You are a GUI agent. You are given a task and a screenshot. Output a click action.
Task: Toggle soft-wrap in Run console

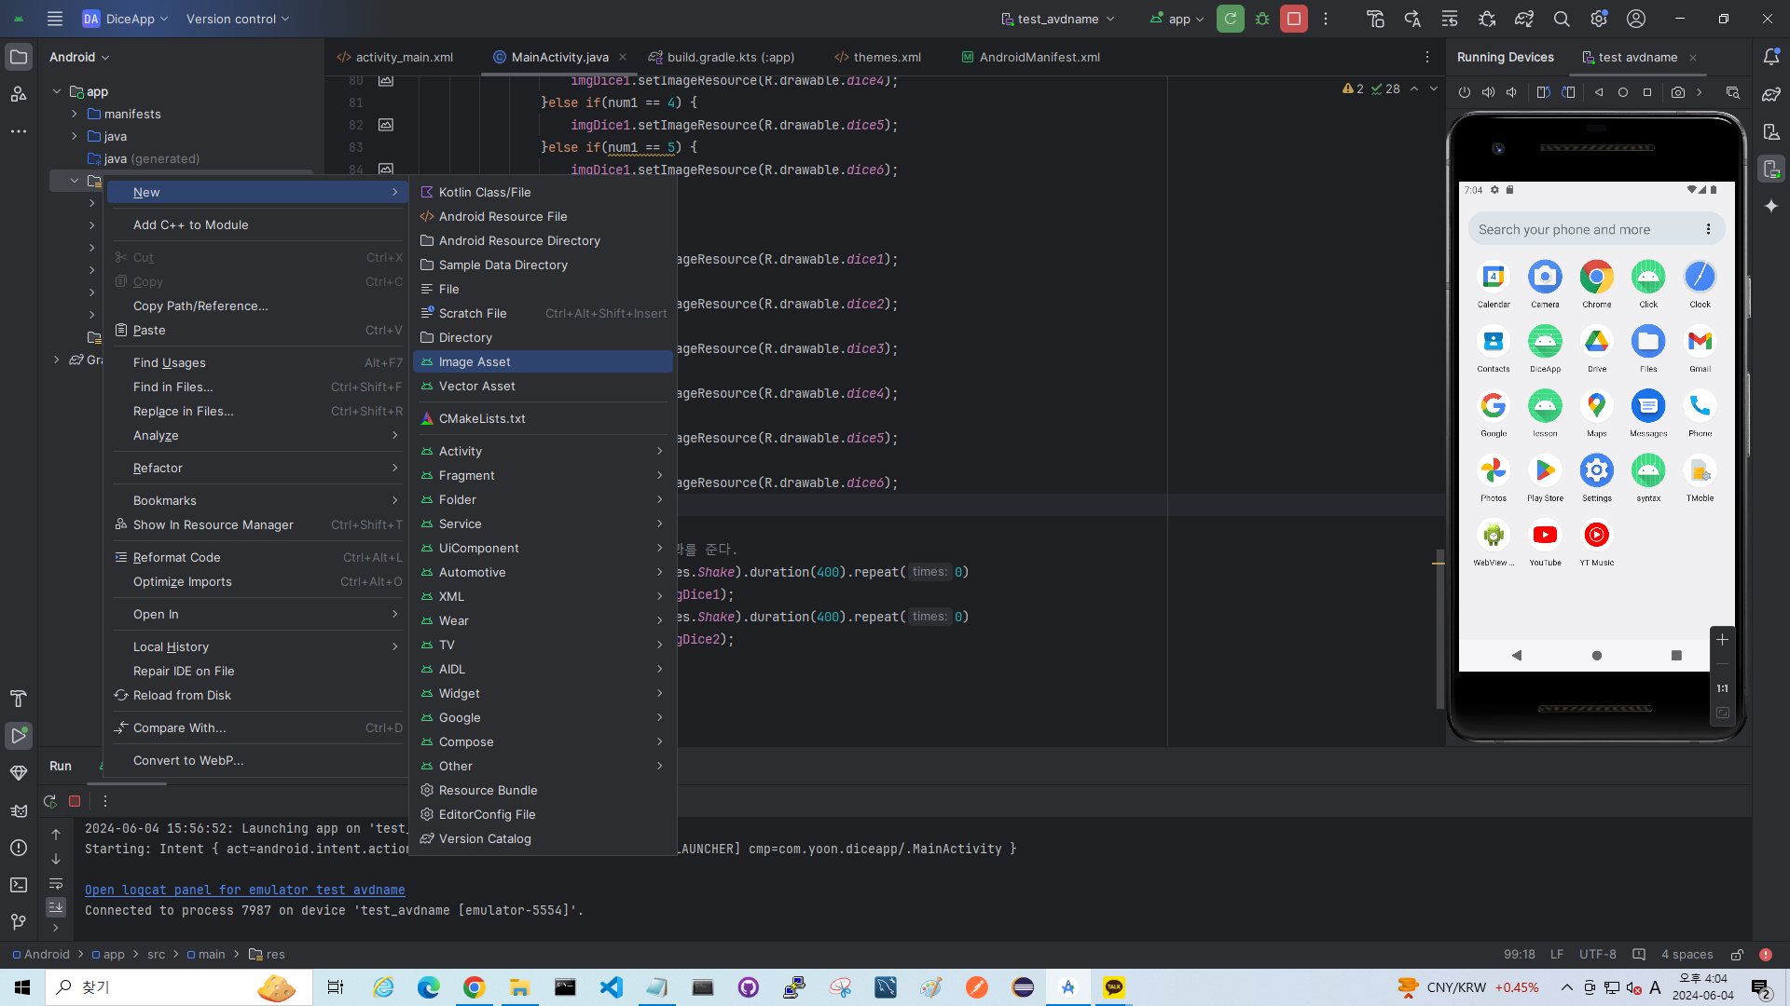click(x=56, y=883)
